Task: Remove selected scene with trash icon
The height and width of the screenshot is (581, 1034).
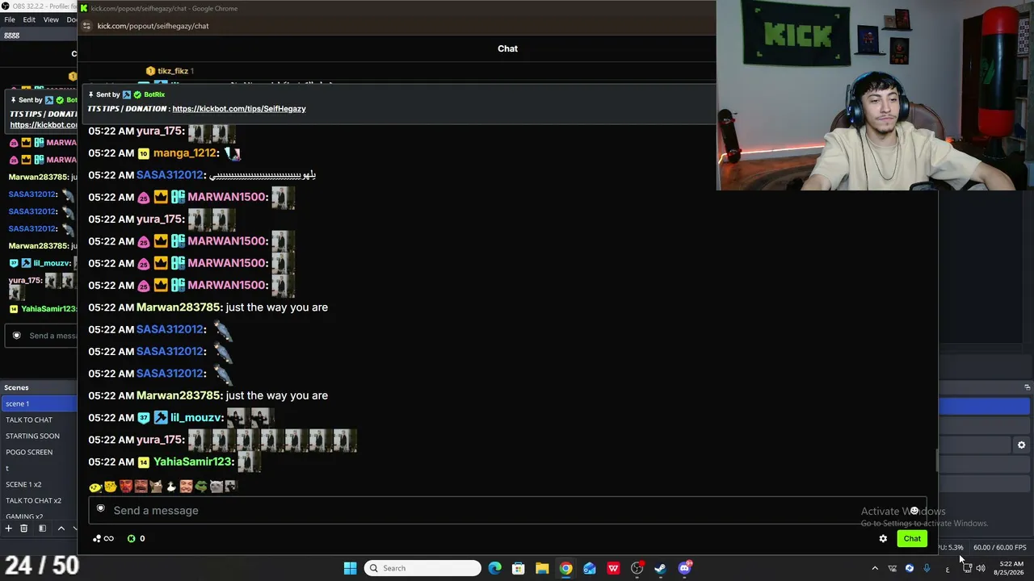Action: [x=24, y=529]
